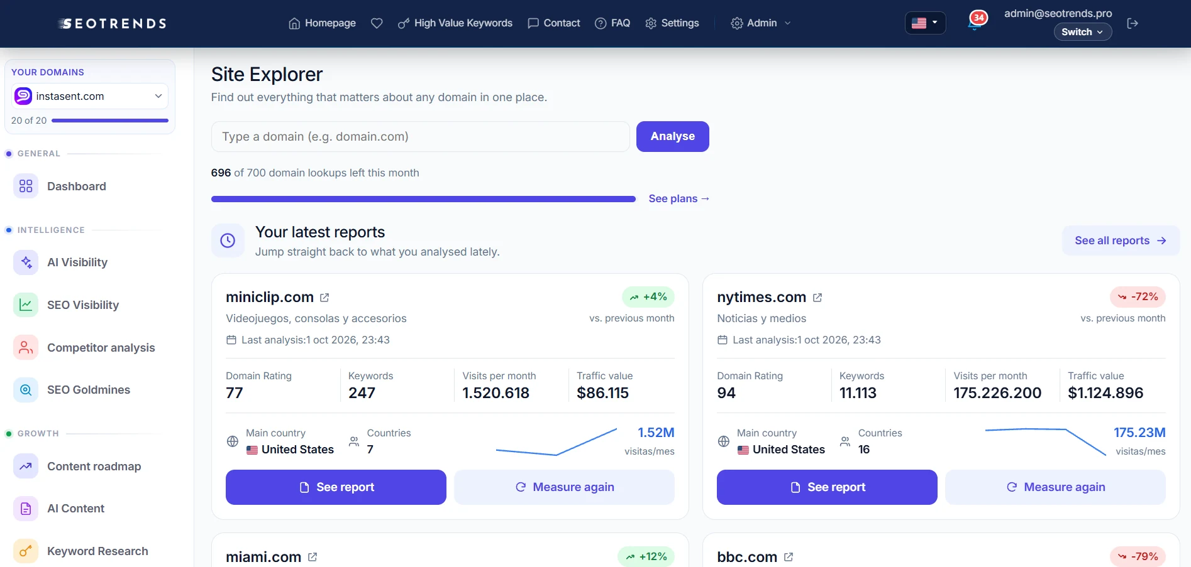Open the language flag dropdown
Screen dimensions: 1191x567
(x=925, y=23)
